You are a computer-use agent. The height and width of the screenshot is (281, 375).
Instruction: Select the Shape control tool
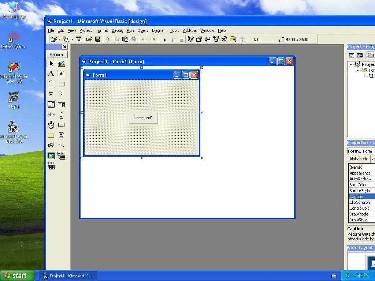pos(51,146)
